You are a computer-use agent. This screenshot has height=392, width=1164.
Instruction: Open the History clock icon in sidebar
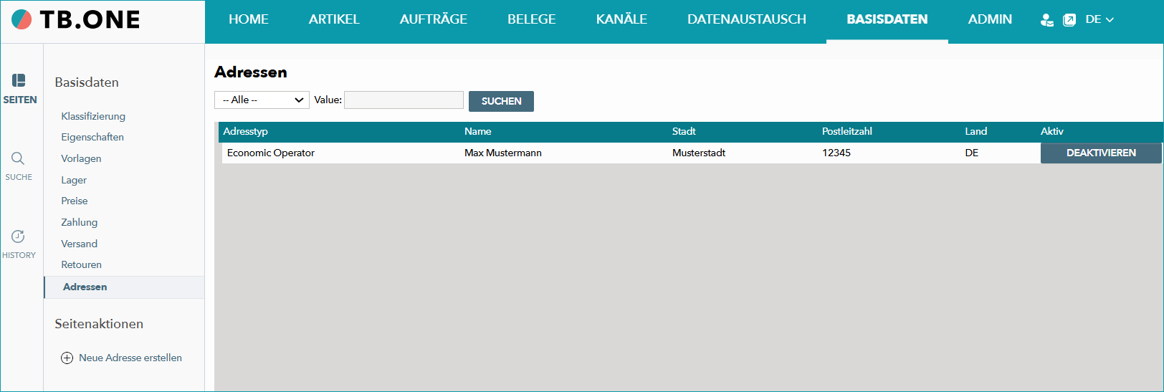18,236
